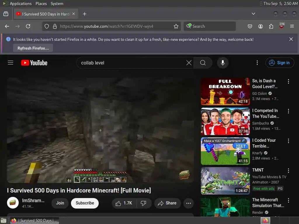
Task: Open Firefox account icon
Action: pyautogui.click(x=260, y=26)
